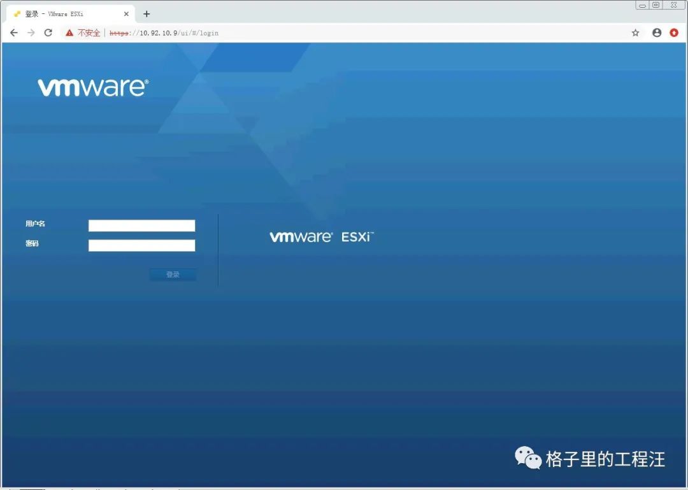
Task: Select the VMware ESXi login tab
Action: (x=70, y=14)
